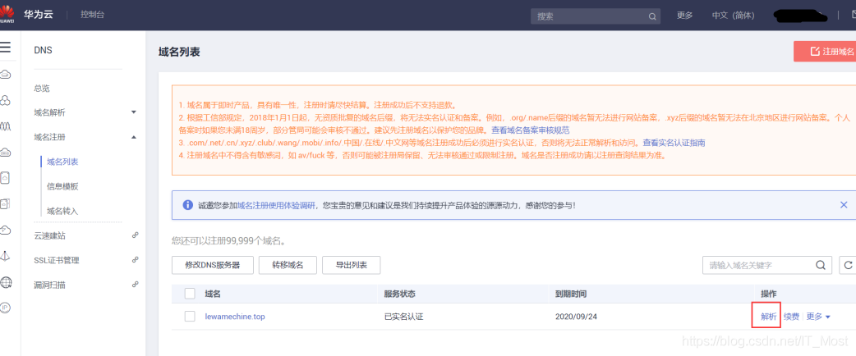Click 续费 for lewamechine.top
The height and width of the screenshot is (356, 856).
(791, 316)
